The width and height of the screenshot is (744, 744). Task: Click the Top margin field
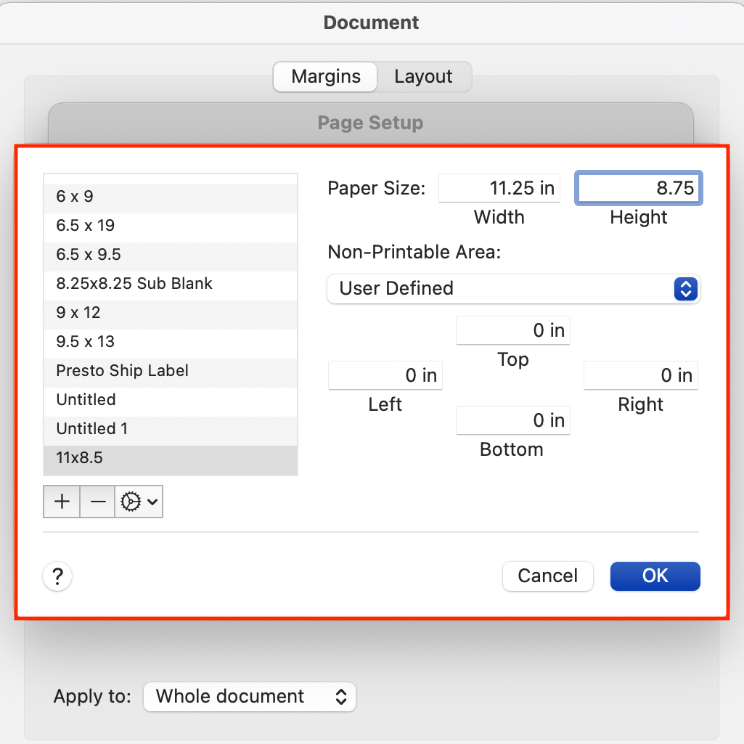point(513,330)
